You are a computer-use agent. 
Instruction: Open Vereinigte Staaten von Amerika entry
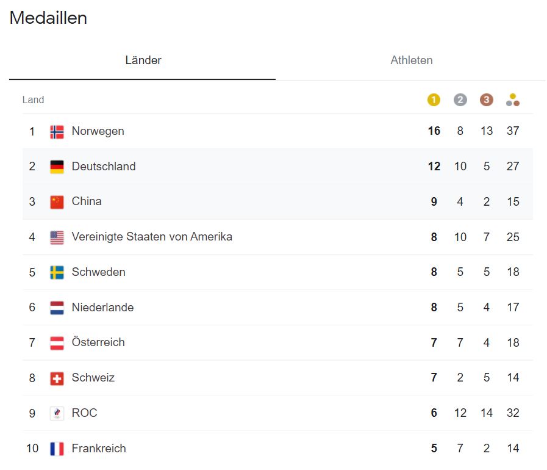click(152, 237)
